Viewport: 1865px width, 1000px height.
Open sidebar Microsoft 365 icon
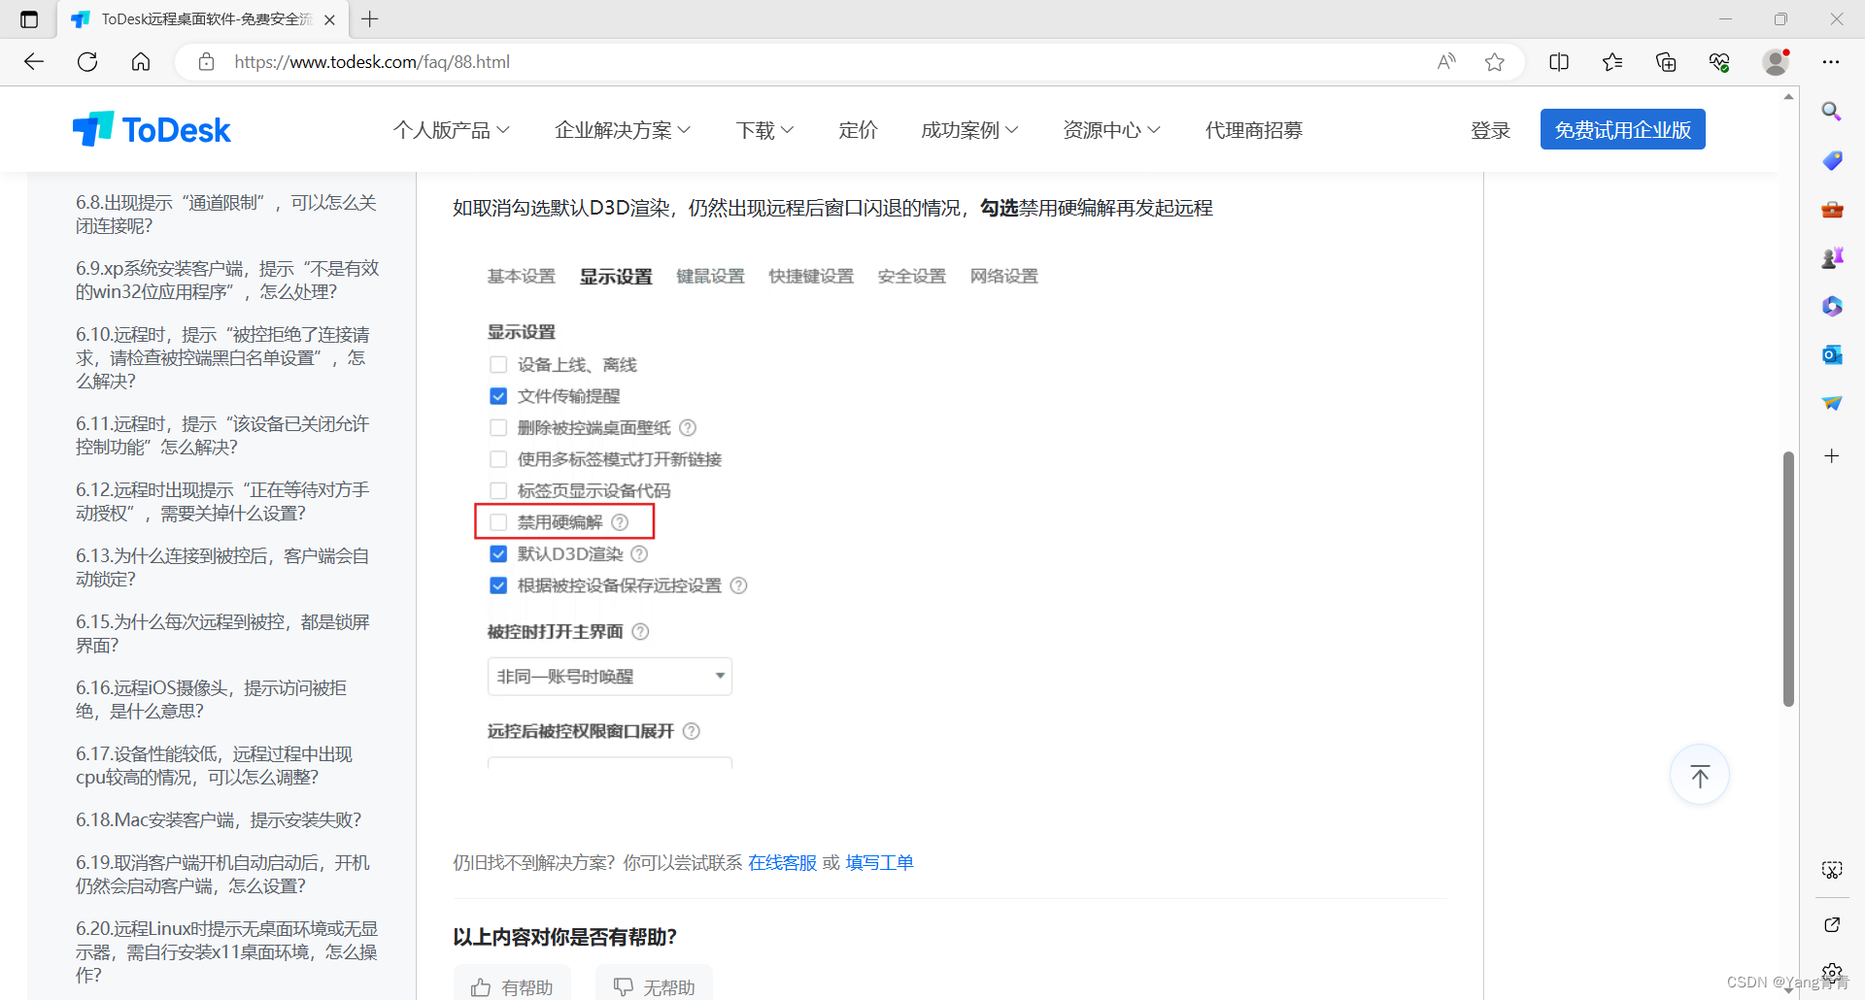pyautogui.click(x=1832, y=306)
